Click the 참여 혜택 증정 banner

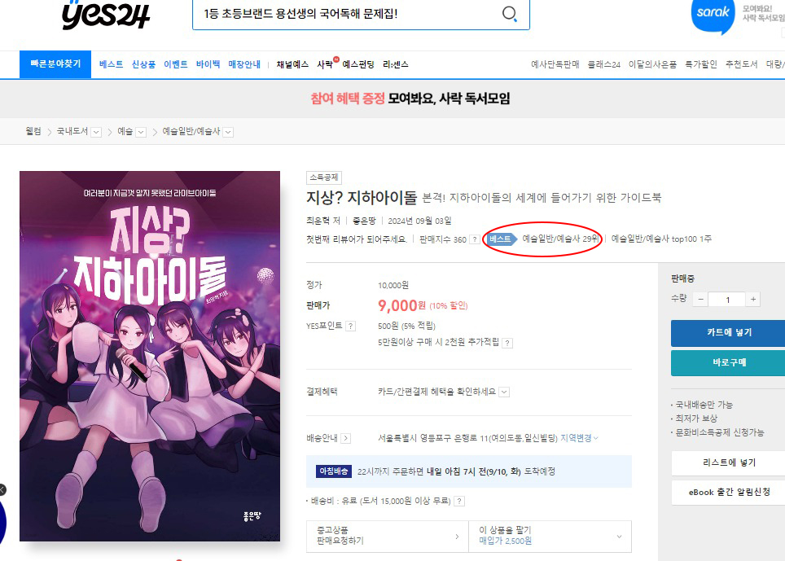(x=410, y=99)
